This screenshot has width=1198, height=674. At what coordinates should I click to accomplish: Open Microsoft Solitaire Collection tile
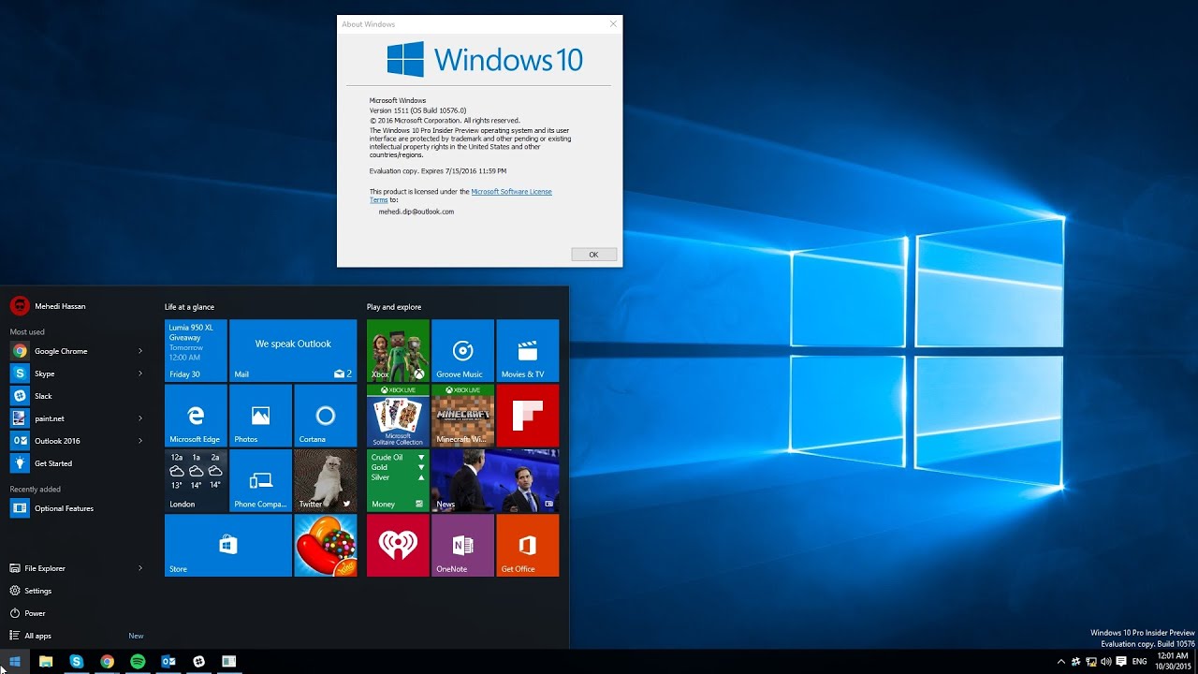click(398, 416)
